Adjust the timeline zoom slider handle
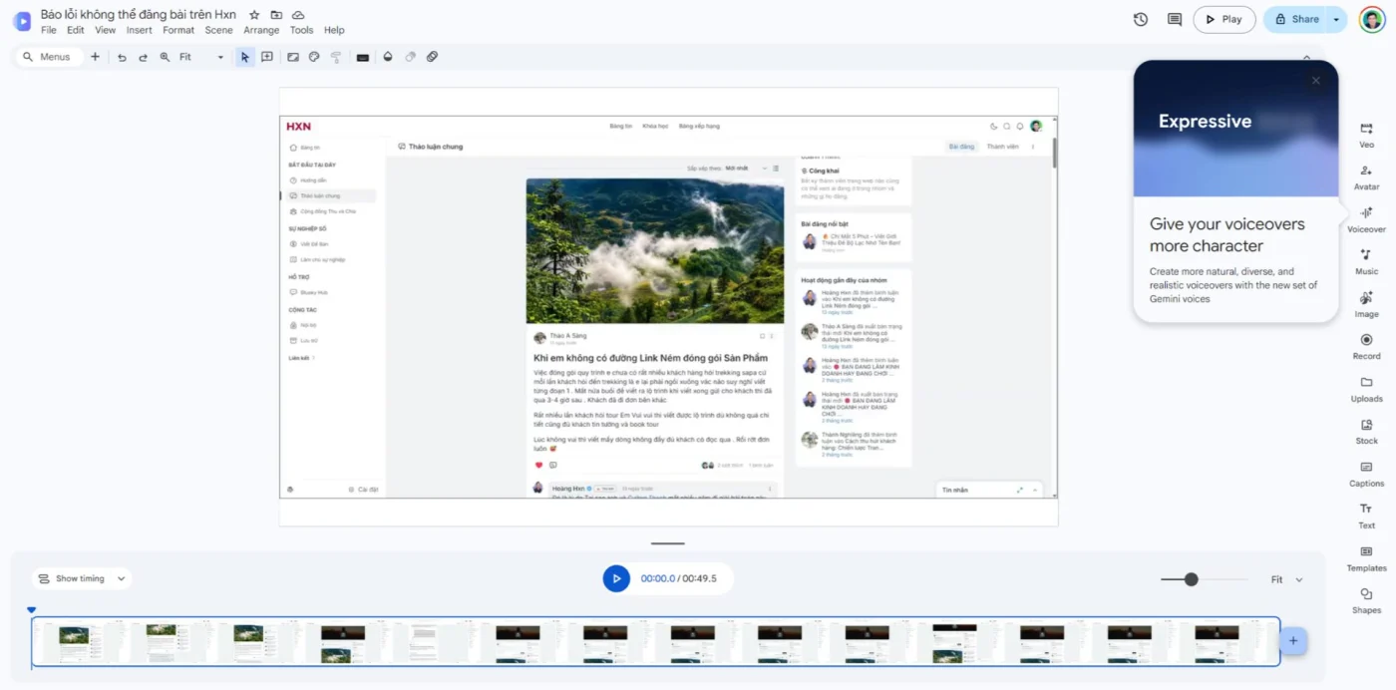Viewport: 1396px width, 690px height. (1191, 579)
